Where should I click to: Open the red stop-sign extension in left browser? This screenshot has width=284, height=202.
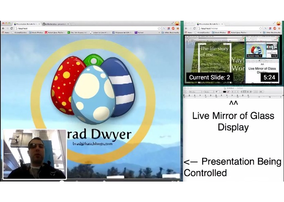coord(173,29)
